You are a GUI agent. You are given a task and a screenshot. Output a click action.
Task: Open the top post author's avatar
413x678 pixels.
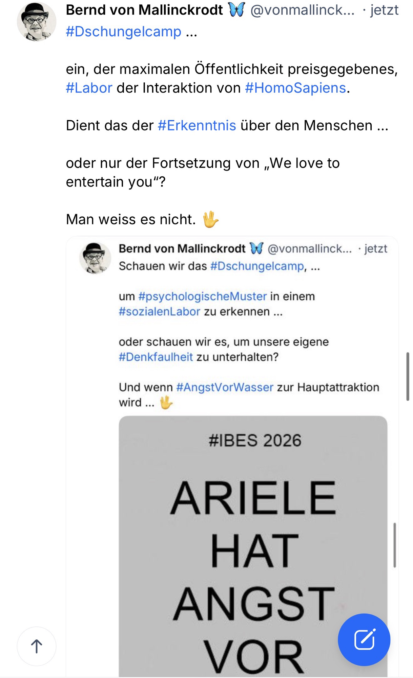37,22
